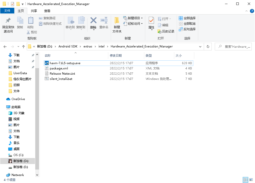
Task: Open the Copy to (复制到) button
Action: click(81, 23)
